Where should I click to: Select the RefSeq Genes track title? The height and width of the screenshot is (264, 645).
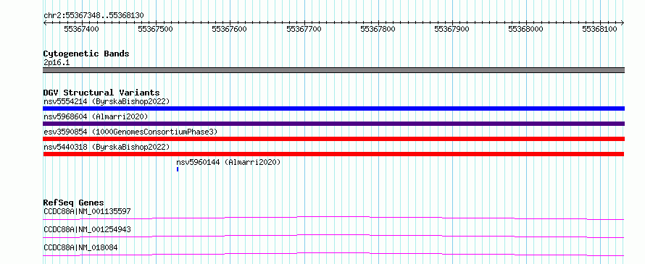click(74, 203)
